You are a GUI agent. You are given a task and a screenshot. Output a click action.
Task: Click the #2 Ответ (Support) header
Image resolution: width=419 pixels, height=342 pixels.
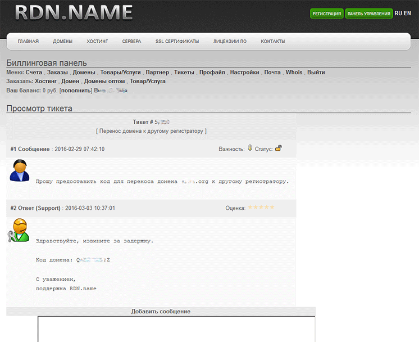coord(35,208)
